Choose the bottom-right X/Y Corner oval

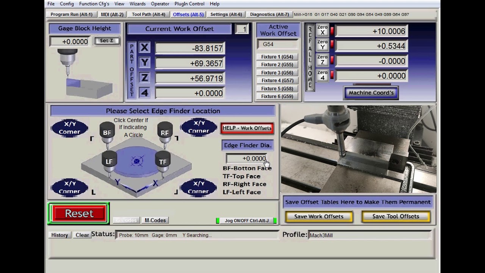pos(198,187)
